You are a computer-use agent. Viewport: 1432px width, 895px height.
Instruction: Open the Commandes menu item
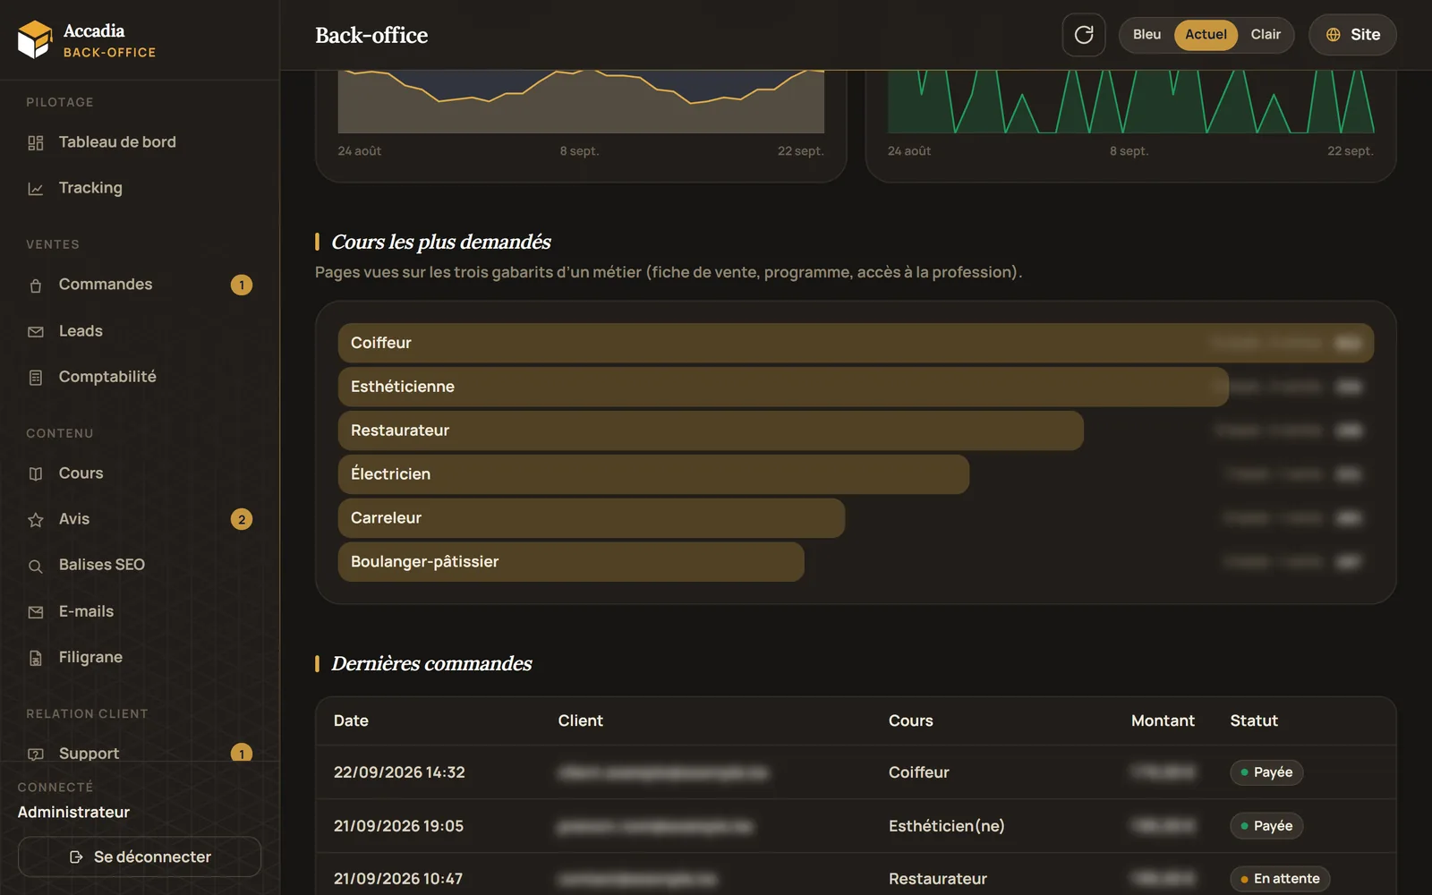tap(140, 285)
